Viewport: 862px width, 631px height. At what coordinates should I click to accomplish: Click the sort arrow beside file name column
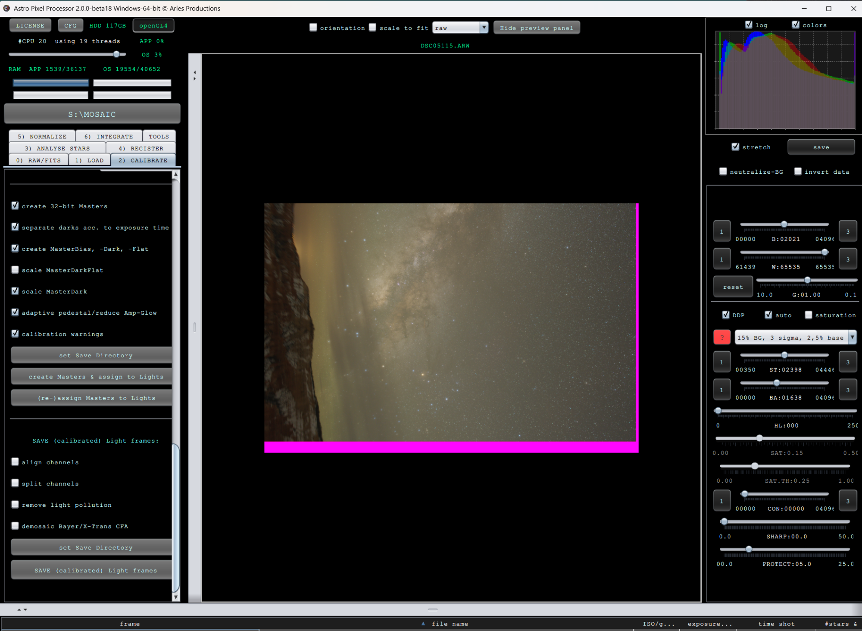coord(423,623)
